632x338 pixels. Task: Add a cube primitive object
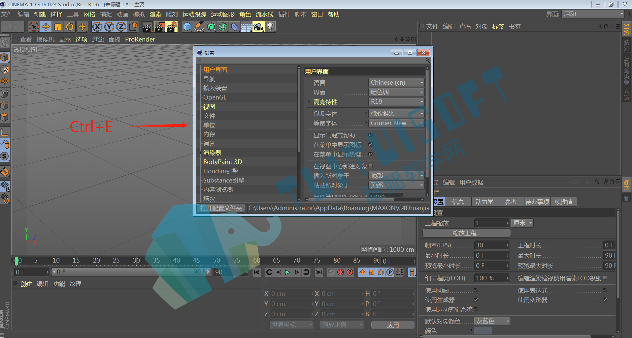[187, 27]
